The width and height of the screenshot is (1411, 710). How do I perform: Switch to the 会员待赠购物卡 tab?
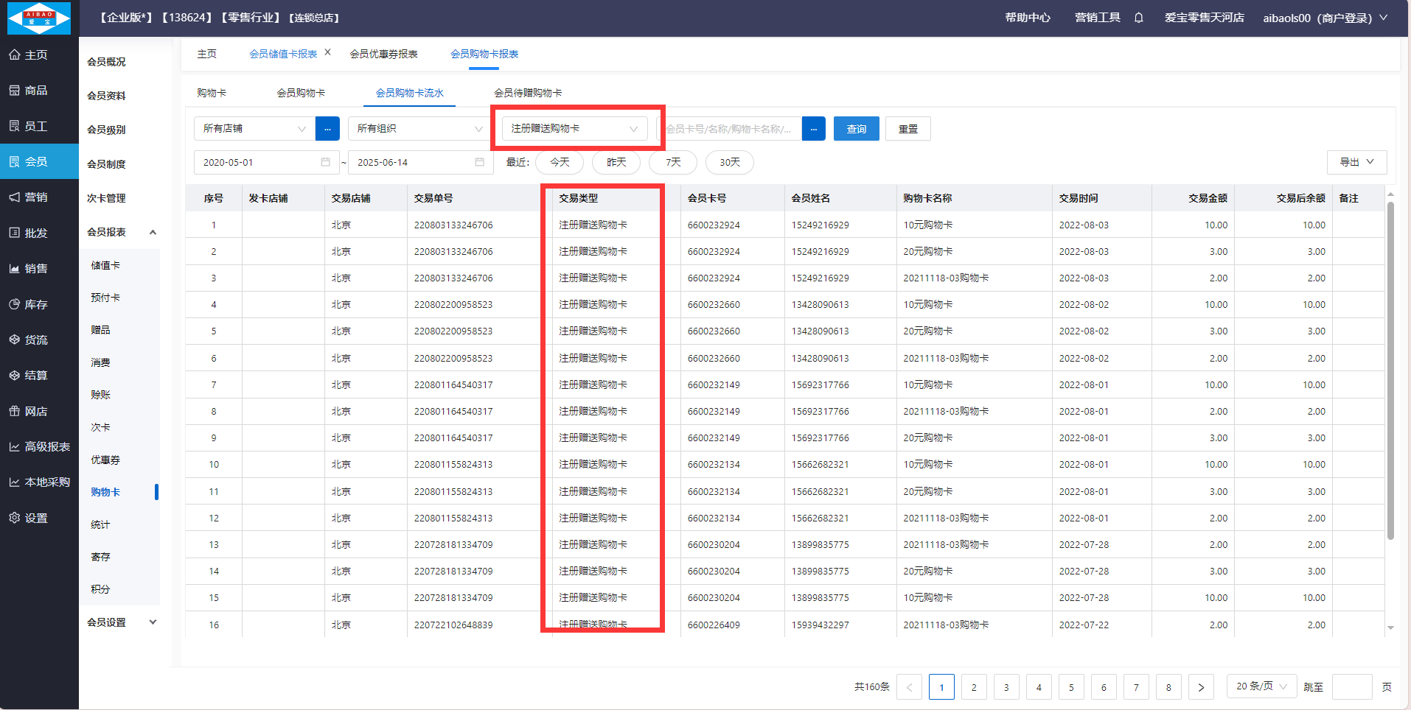(528, 93)
